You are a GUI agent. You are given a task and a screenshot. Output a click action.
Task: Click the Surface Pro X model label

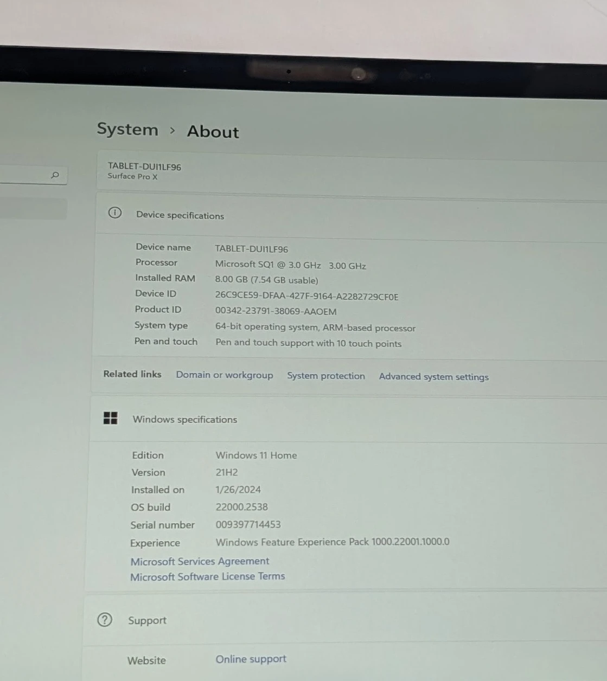[x=132, y=176]
